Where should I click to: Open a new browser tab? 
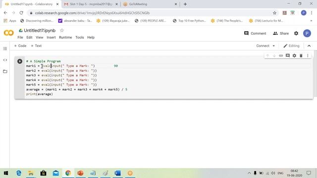click(185, 4)
